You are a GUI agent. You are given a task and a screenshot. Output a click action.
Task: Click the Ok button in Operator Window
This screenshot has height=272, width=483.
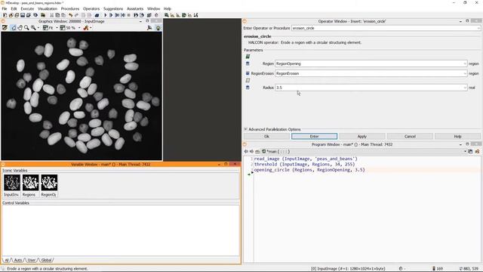pos(266,136)
